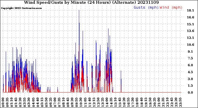The height and width of the screenshot is (108, 198).
Task: Click the 14:00 time label
Action: pyautogui.click(x=107, y=102)
